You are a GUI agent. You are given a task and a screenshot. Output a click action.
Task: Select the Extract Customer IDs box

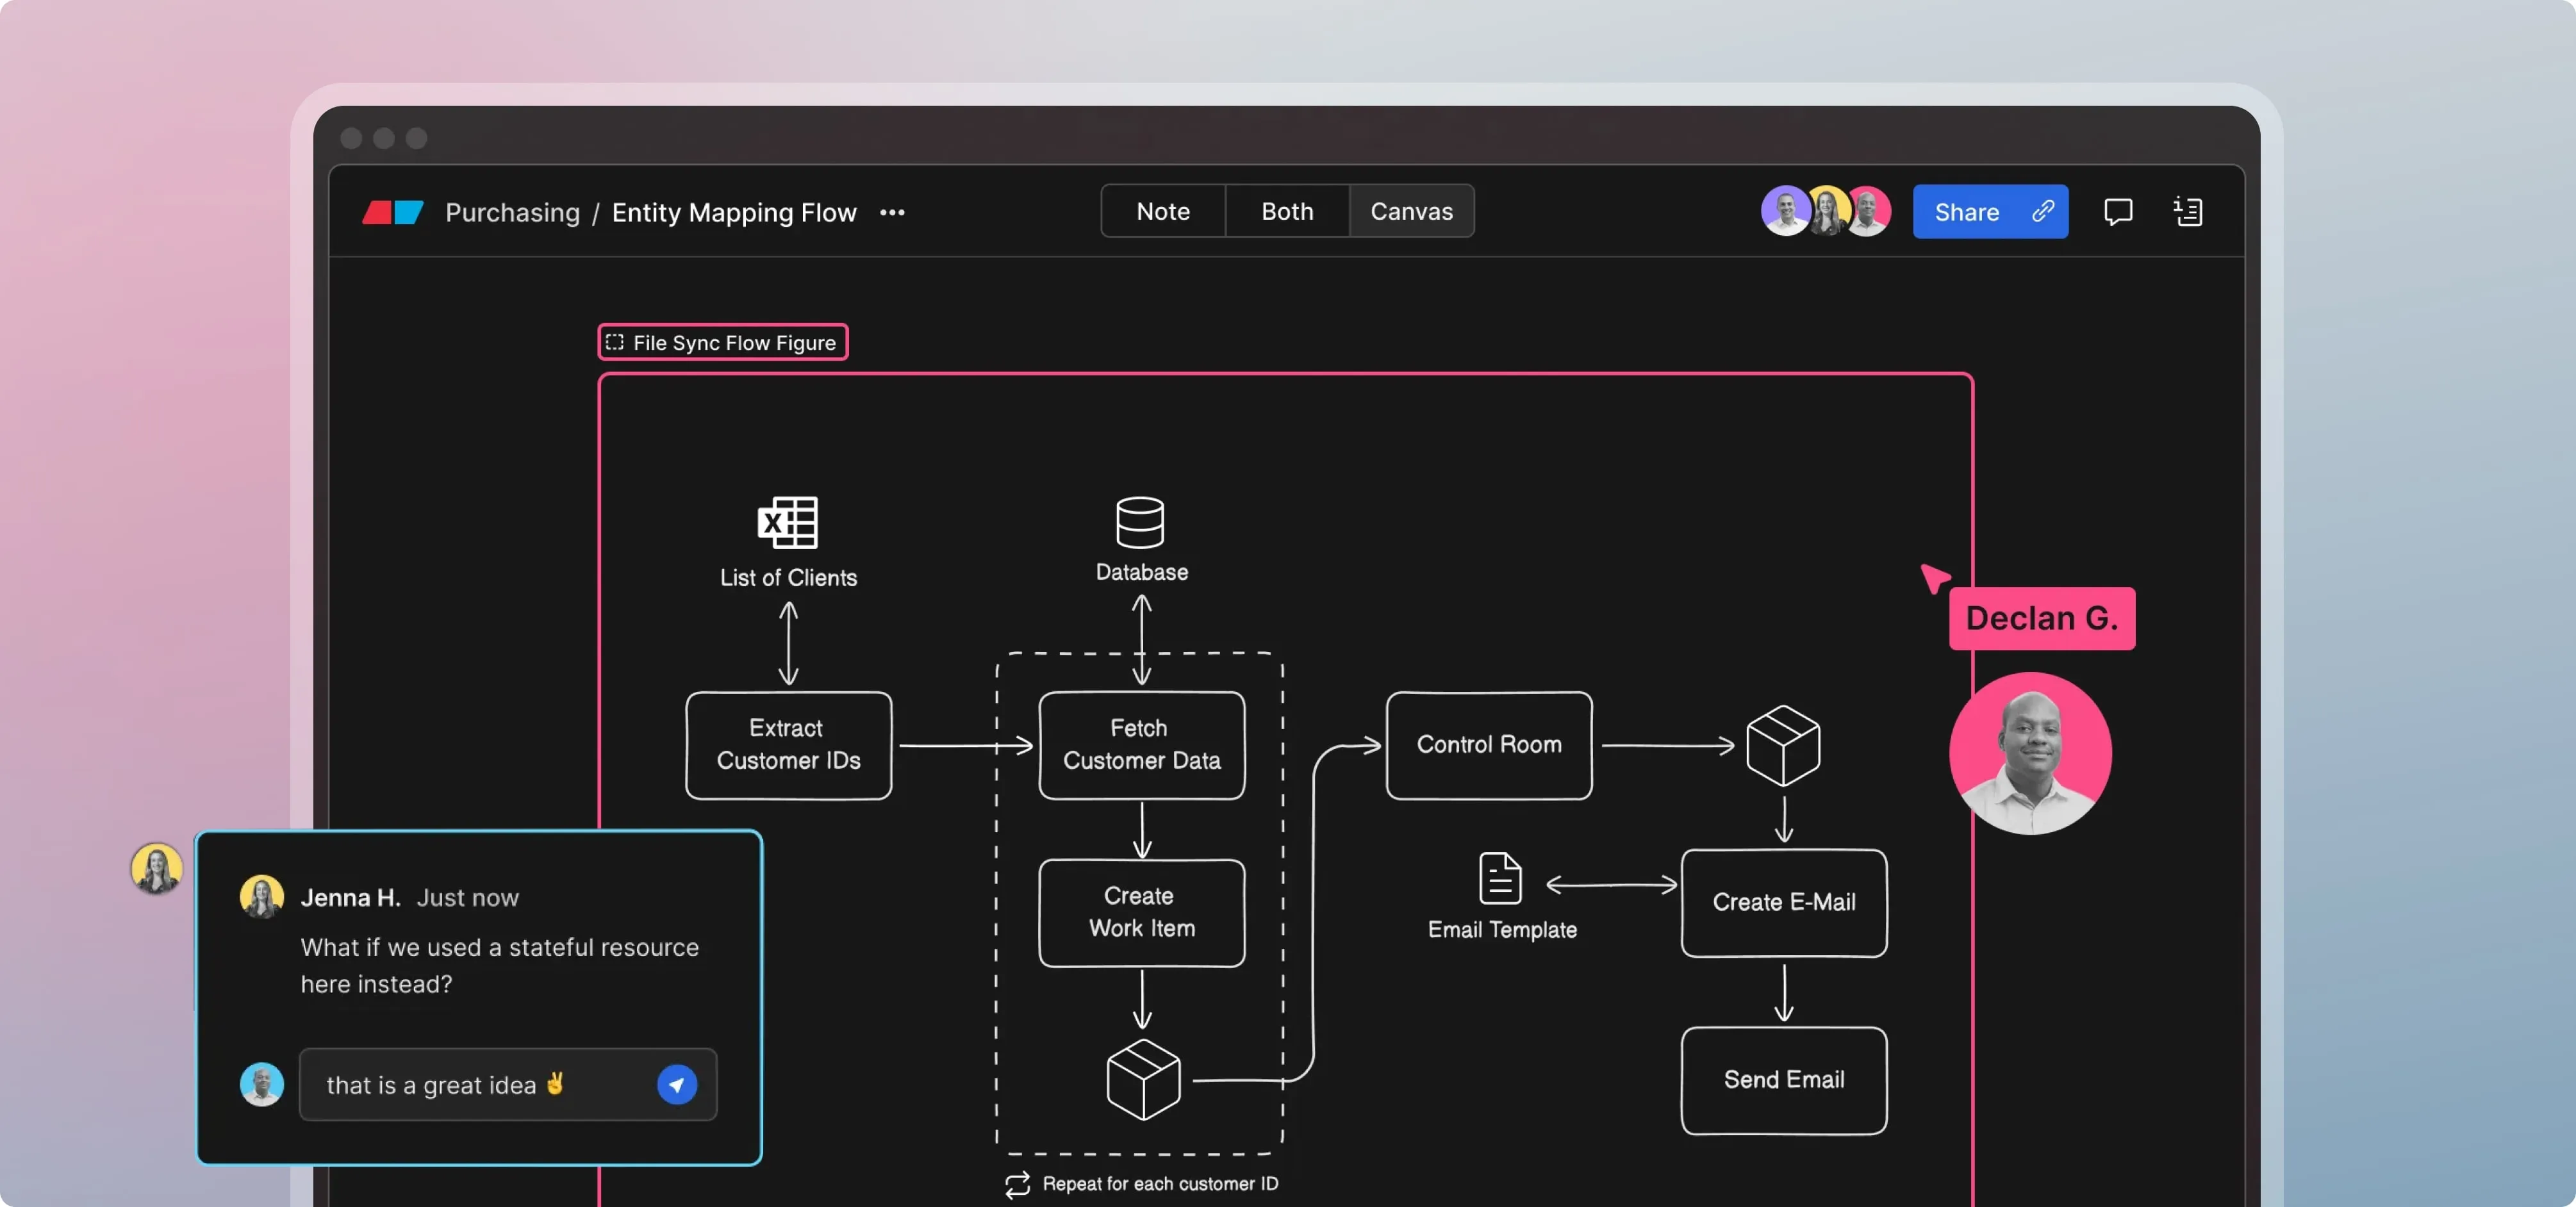pyautogui.click(x=788, y=745)
